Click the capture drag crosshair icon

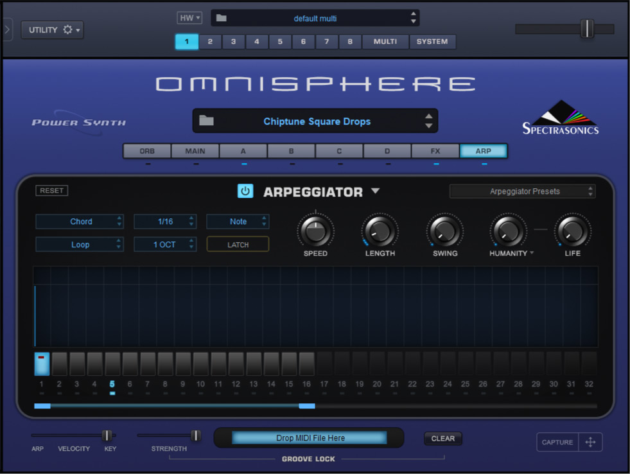(x=590, y=442)
